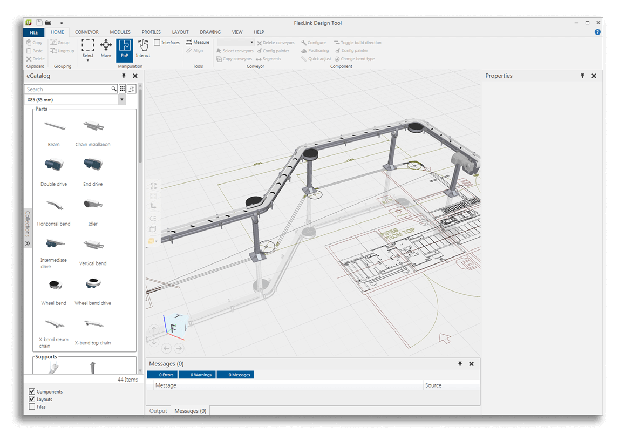This screenshot has width=619, height=440.
Task: Switch to the DRAWING ribbon tab
Action: (210, 32)
